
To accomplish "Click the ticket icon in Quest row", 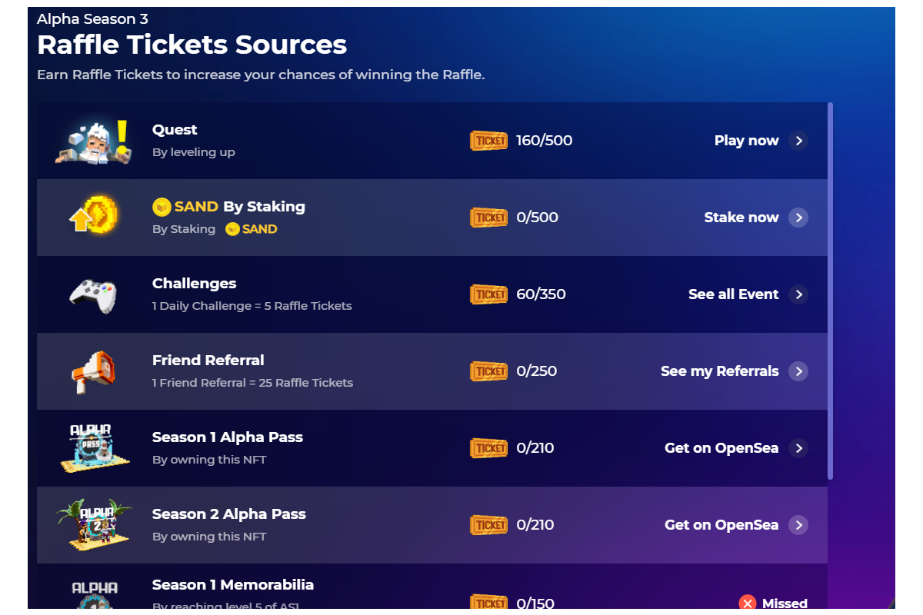I will (489, 141).
